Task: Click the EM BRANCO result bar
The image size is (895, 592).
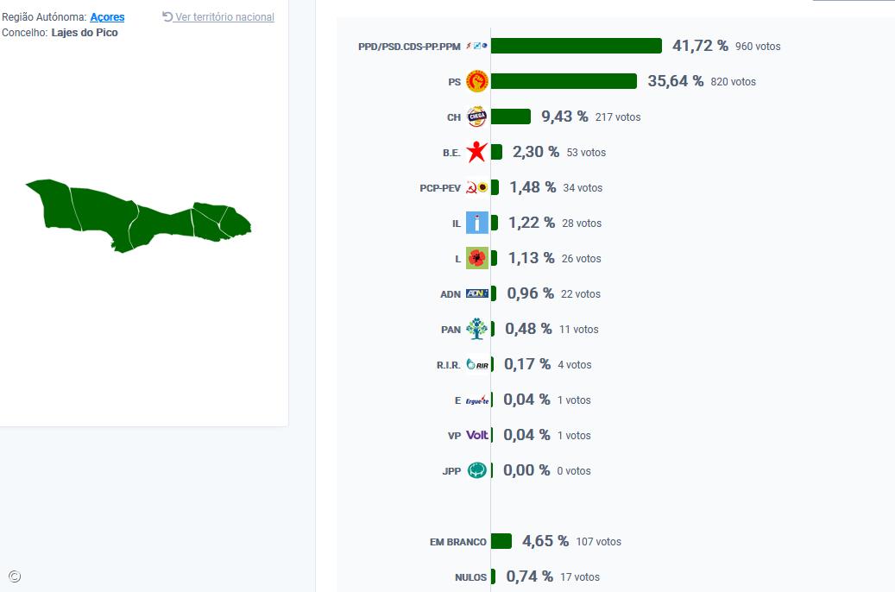Action: coord(501,541)
